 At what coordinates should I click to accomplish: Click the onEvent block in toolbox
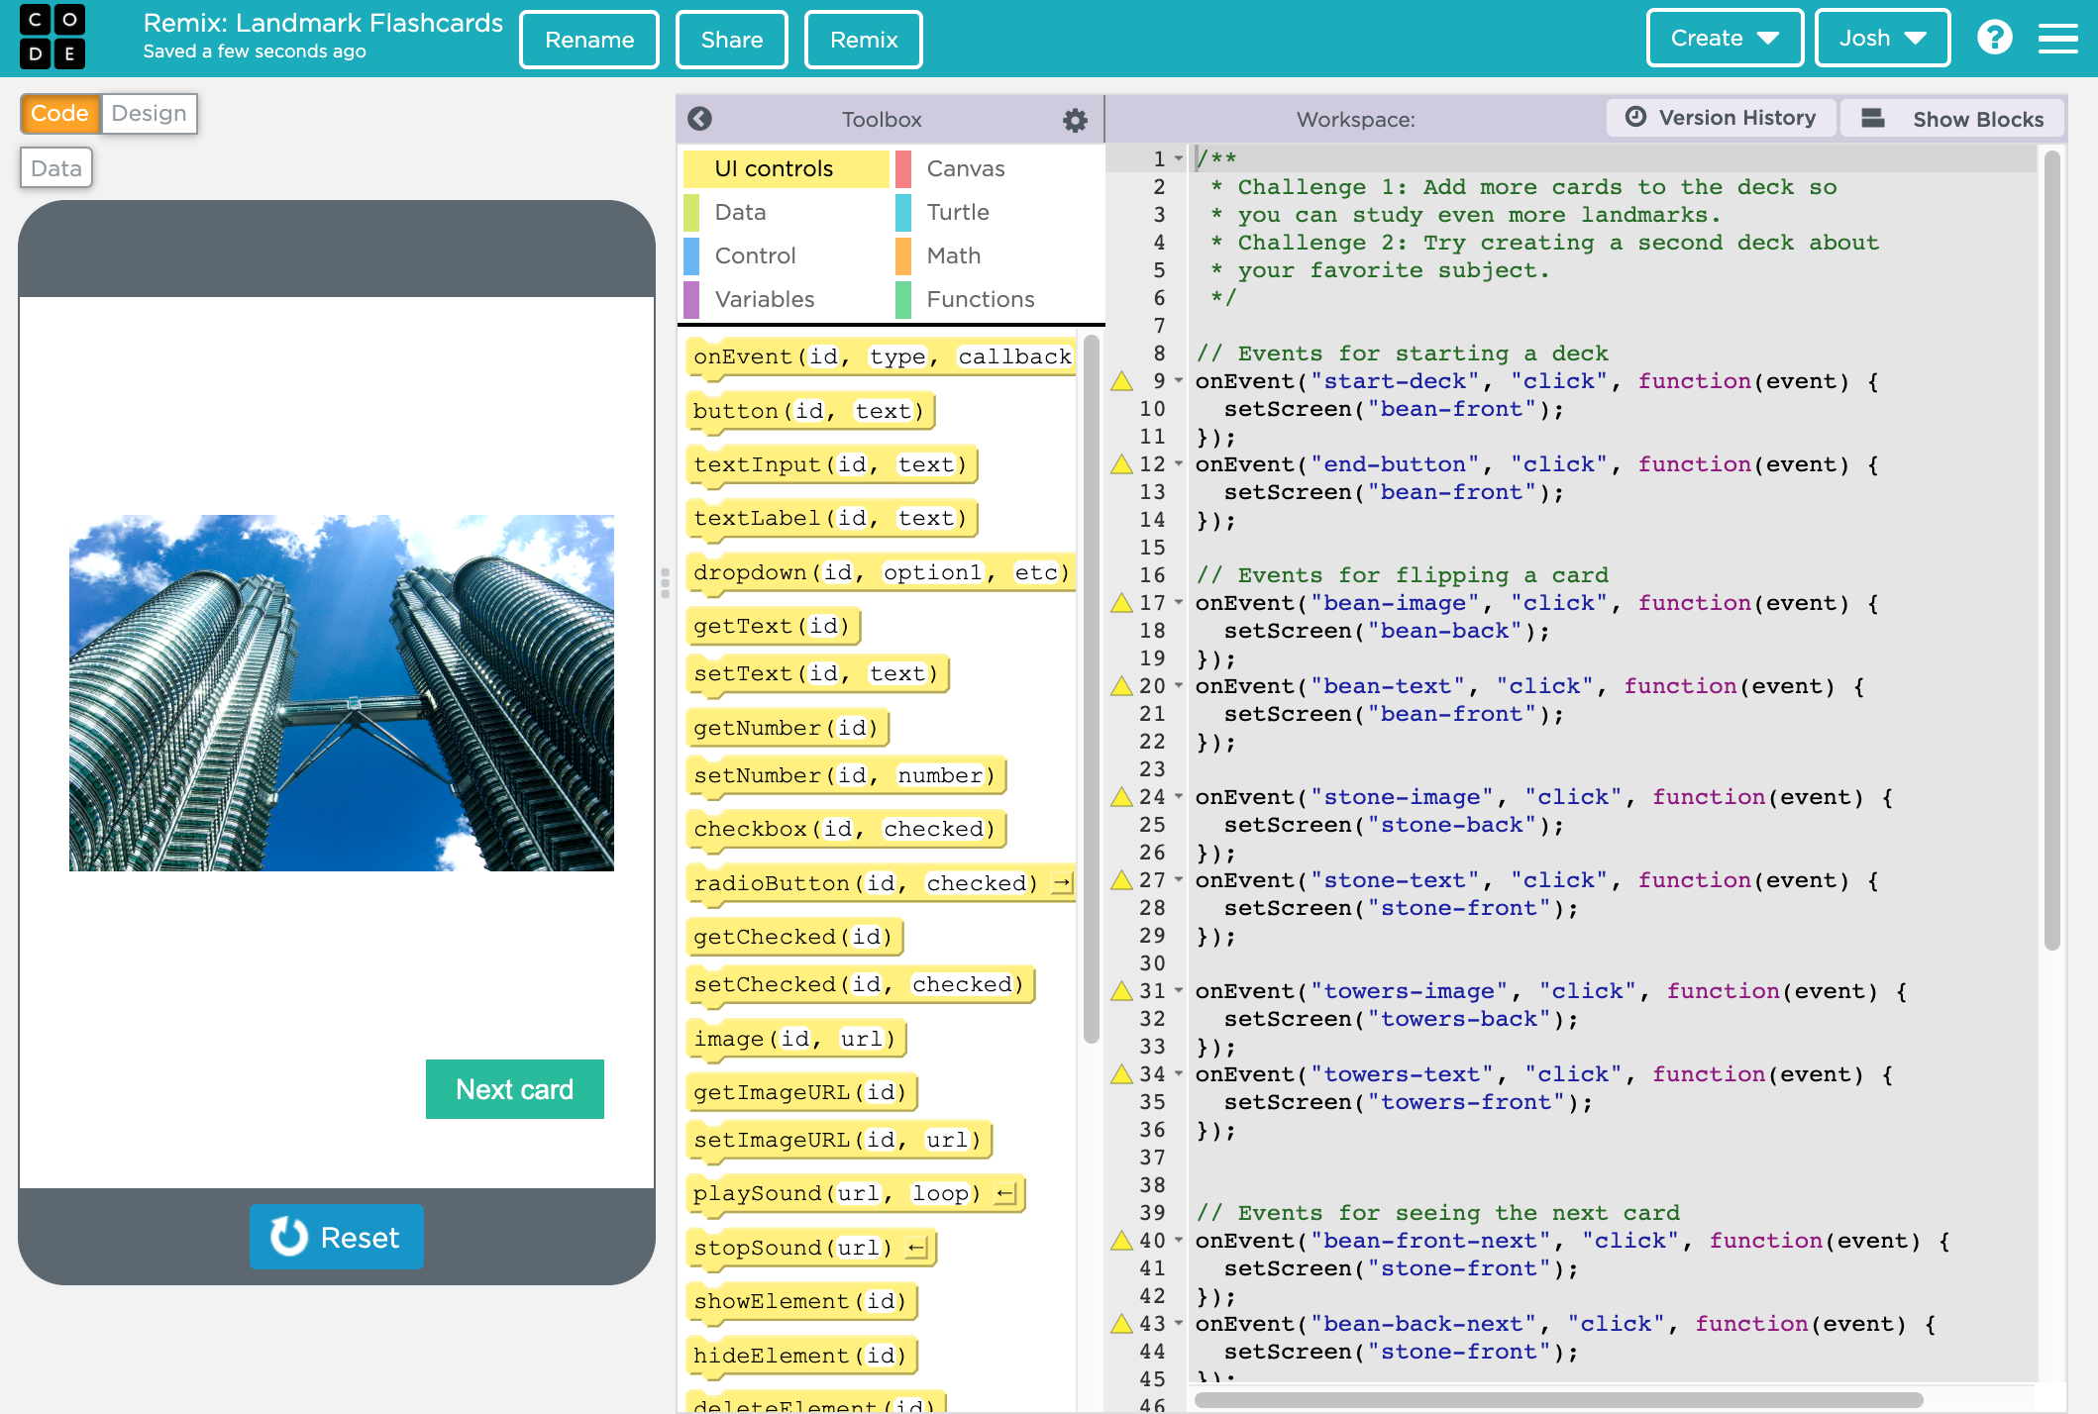(881, 356)
